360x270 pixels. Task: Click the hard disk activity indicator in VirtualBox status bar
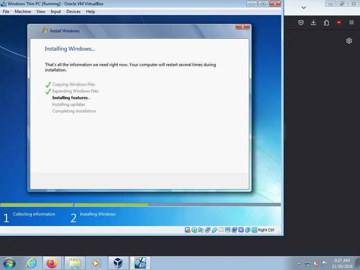tap(187, 230)
